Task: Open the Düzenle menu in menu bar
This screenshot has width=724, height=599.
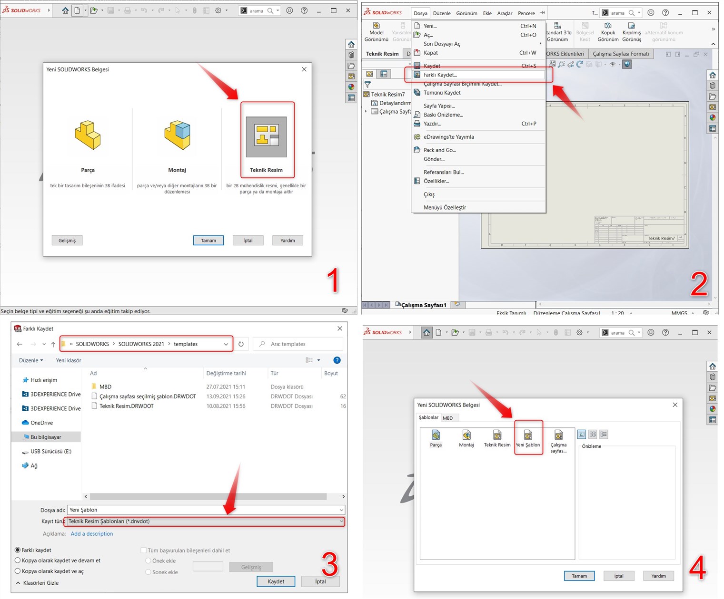Action: [442, 13]
